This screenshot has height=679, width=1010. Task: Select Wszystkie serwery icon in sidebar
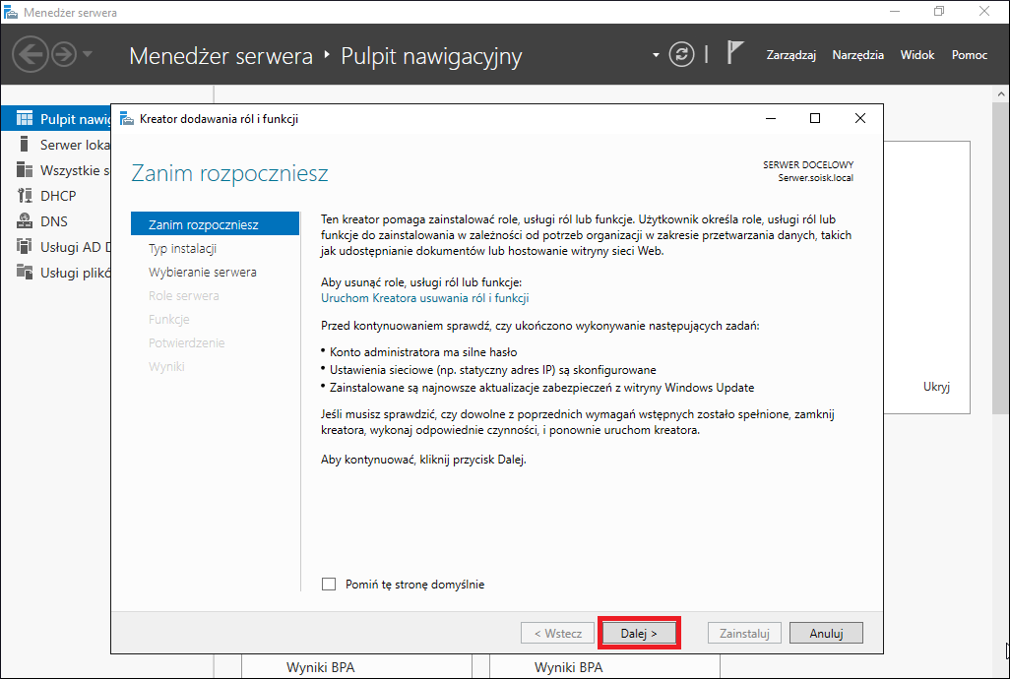pyautogui.click(x=25, y=170)
